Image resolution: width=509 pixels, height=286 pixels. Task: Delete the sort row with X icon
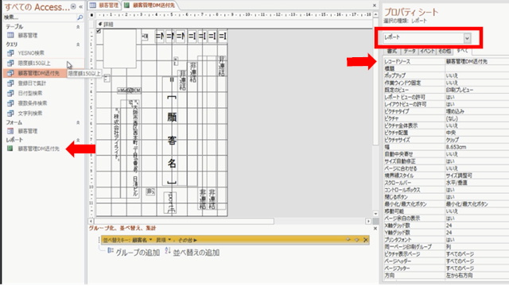tap(366, 240)
